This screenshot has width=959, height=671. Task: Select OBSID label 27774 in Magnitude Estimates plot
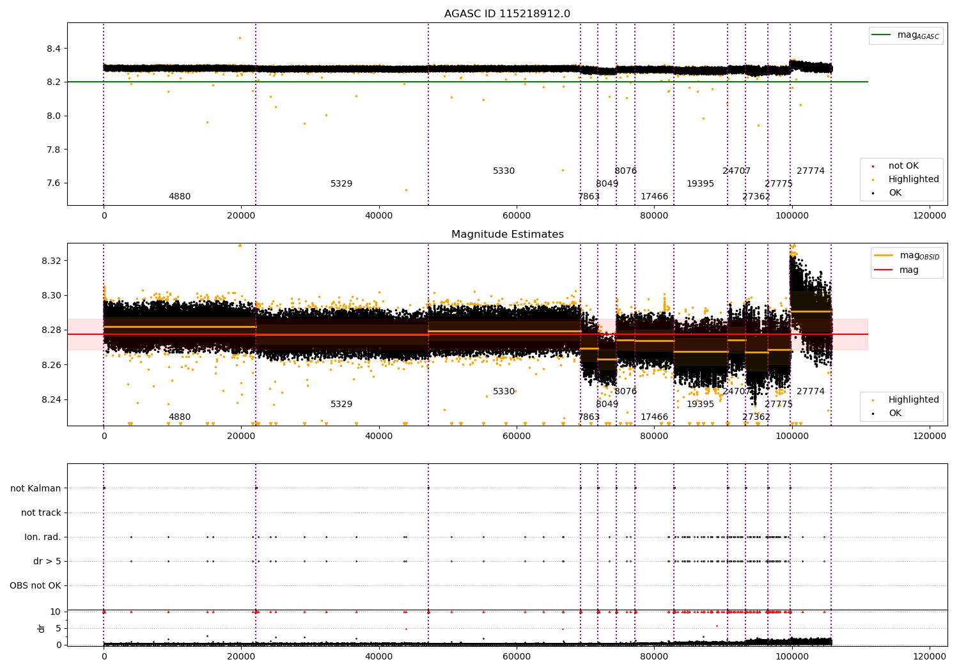coord(811,392)
